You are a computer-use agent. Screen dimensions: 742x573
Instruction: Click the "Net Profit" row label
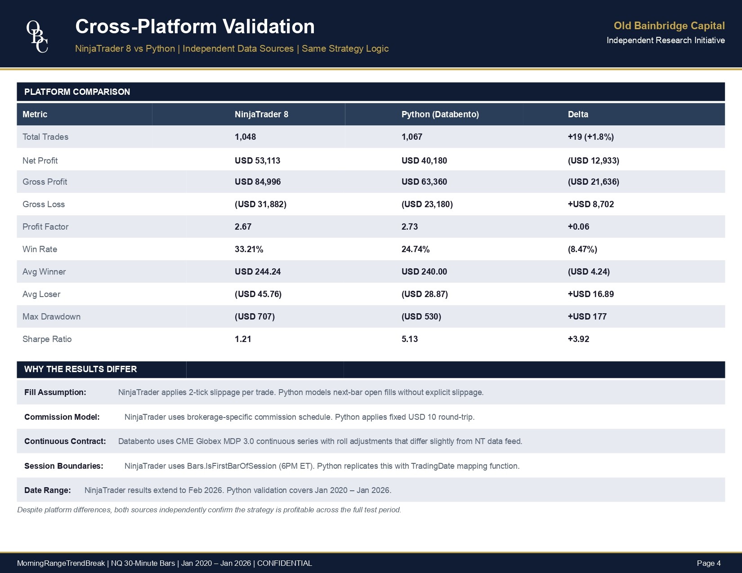point(40,160)
